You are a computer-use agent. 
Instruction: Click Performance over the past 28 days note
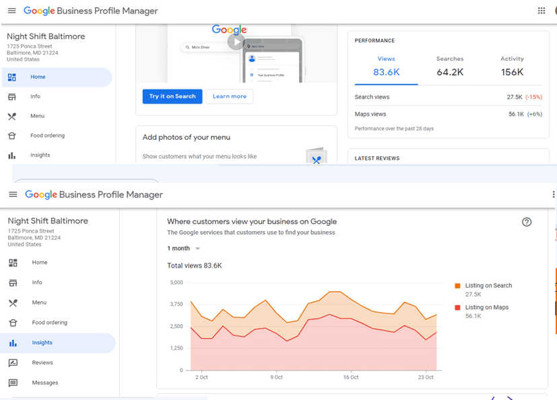(x=394, y=128)
